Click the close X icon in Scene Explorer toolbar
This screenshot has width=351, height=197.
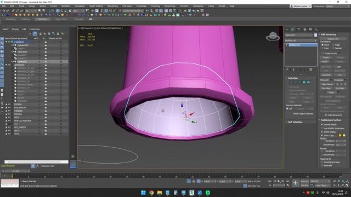pos(30,34)
